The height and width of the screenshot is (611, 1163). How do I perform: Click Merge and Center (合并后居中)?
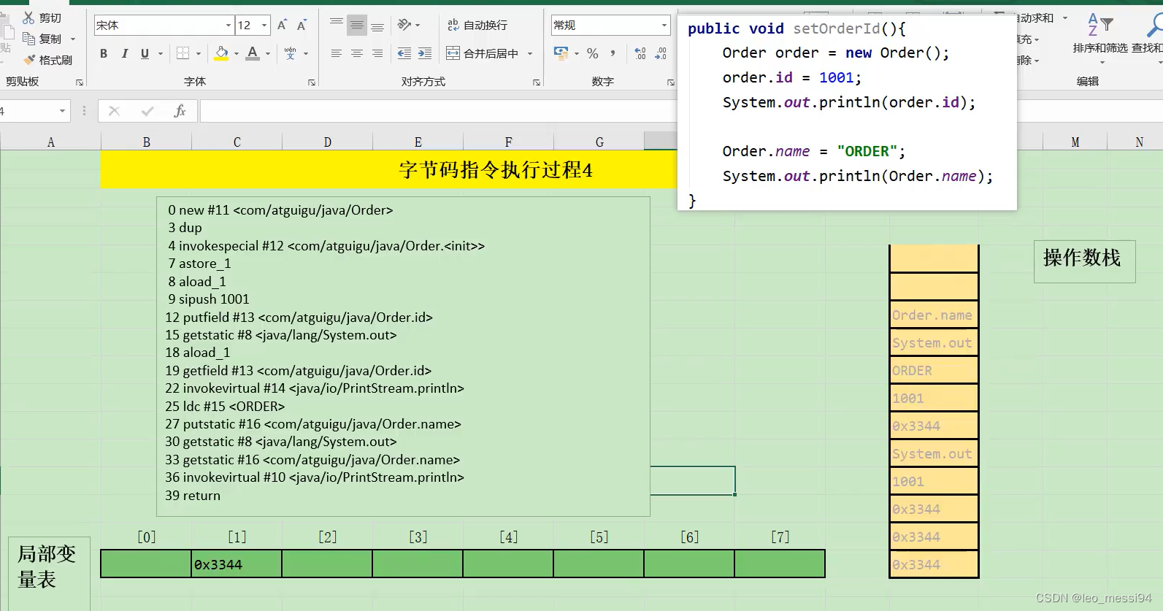483,53
